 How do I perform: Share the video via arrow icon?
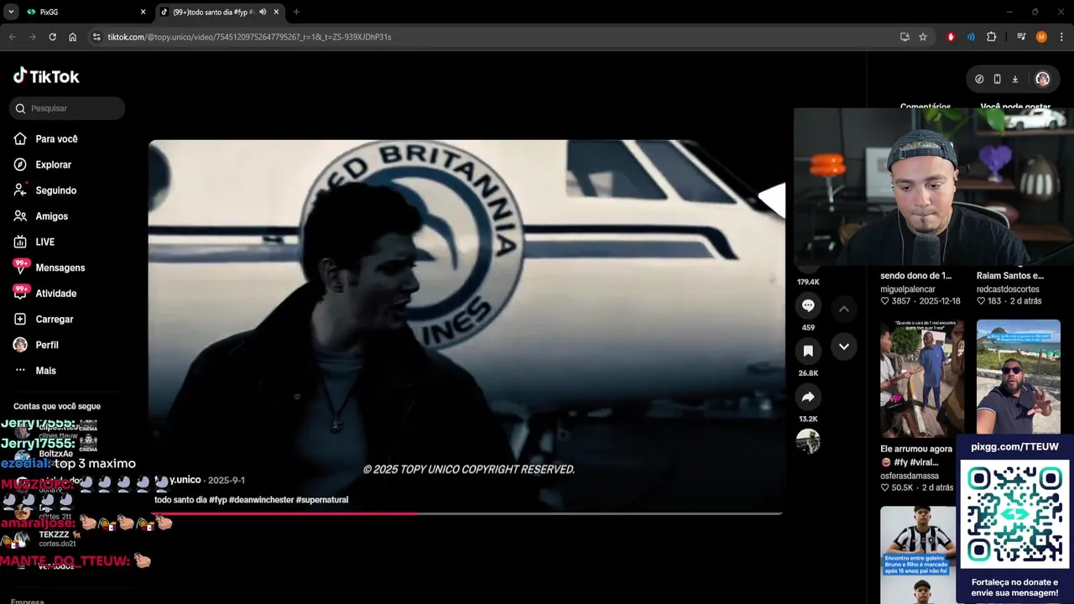(808, 397)
